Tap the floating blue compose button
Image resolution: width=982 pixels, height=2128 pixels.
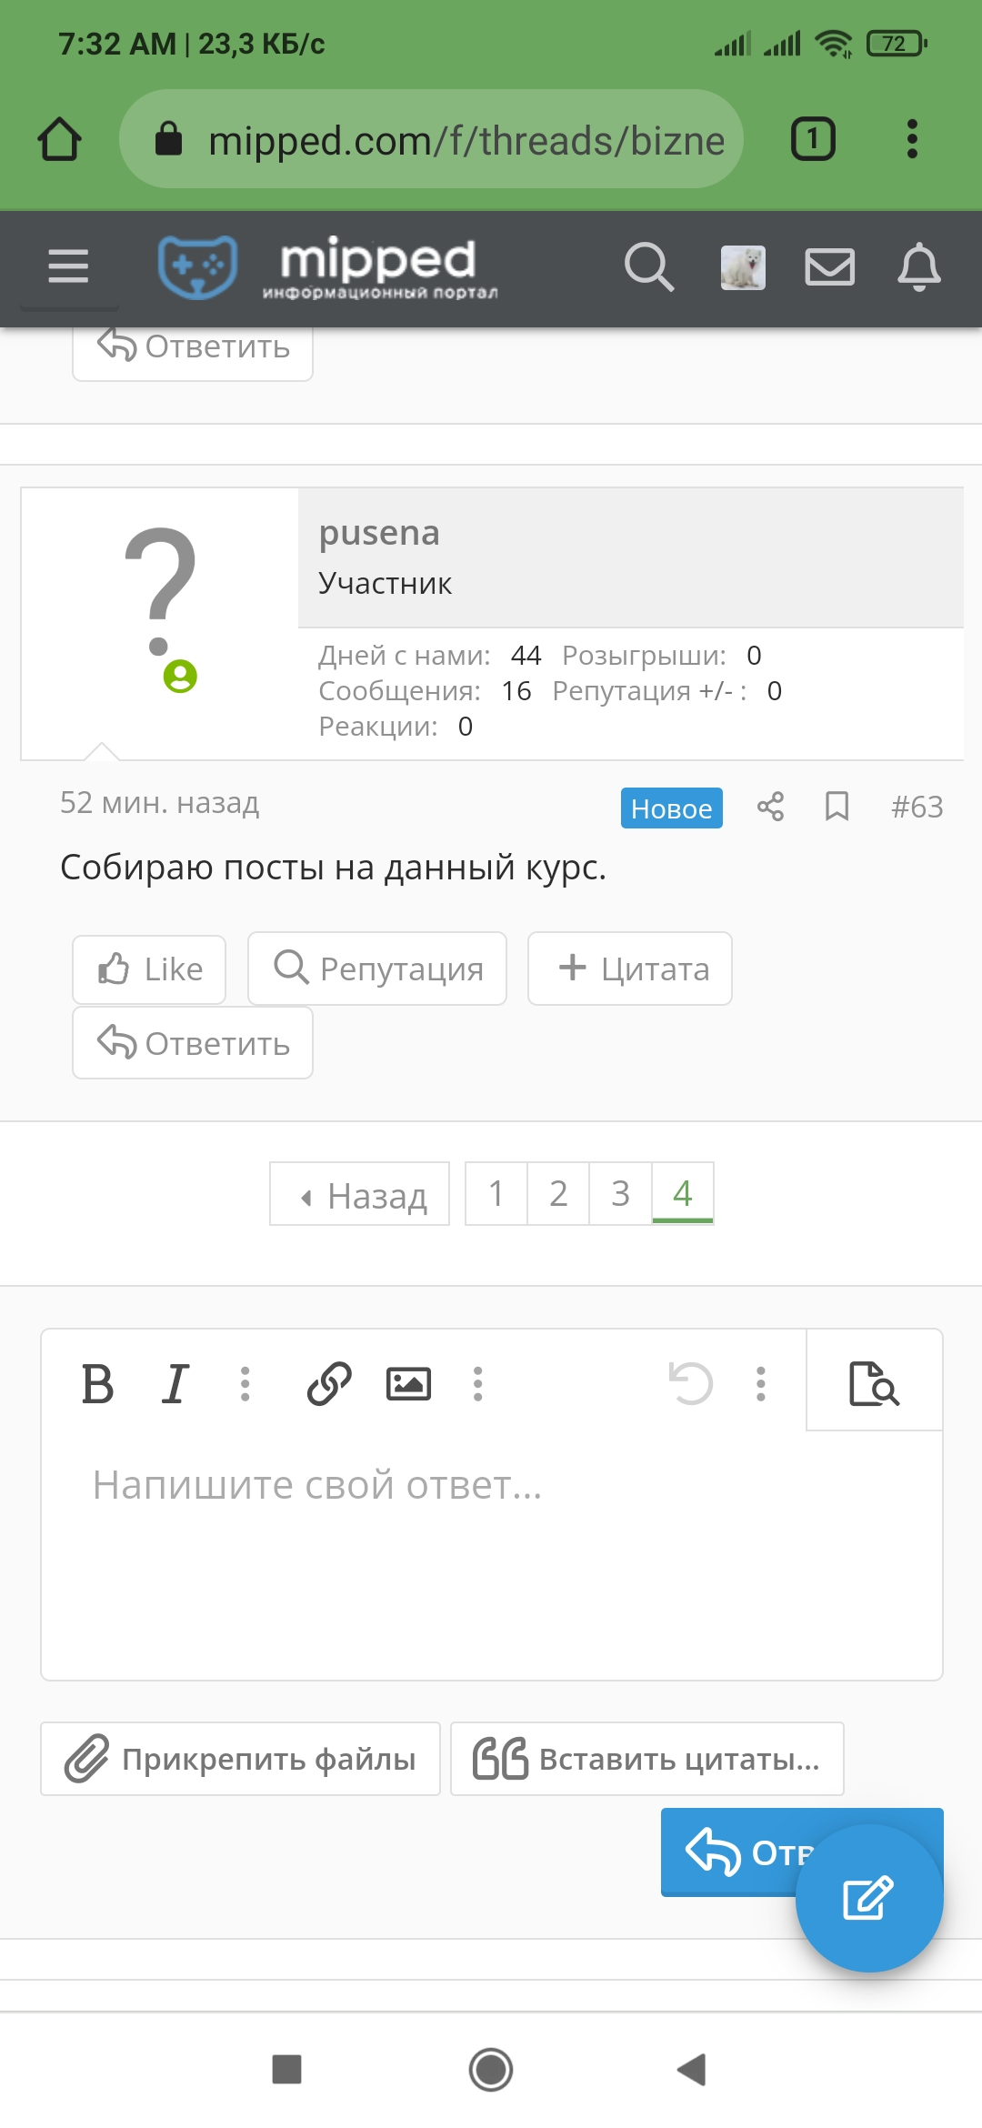869,1898
